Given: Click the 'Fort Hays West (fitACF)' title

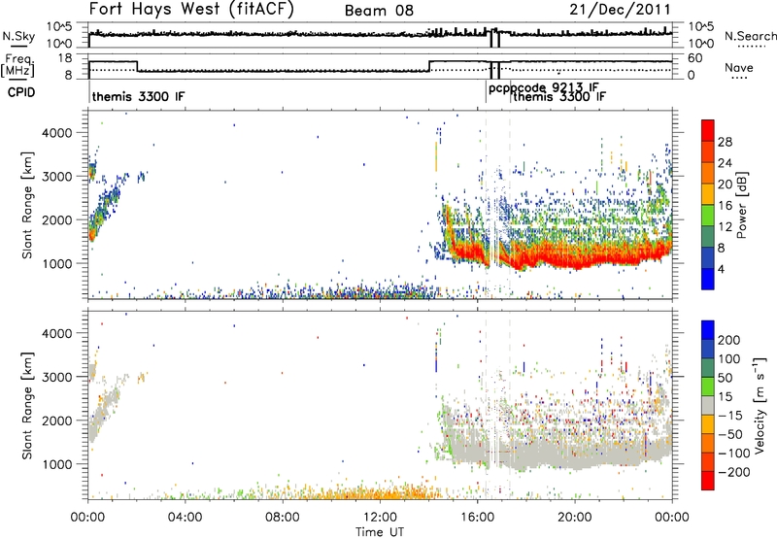Looking at the screenshot, I should (191, 9).
